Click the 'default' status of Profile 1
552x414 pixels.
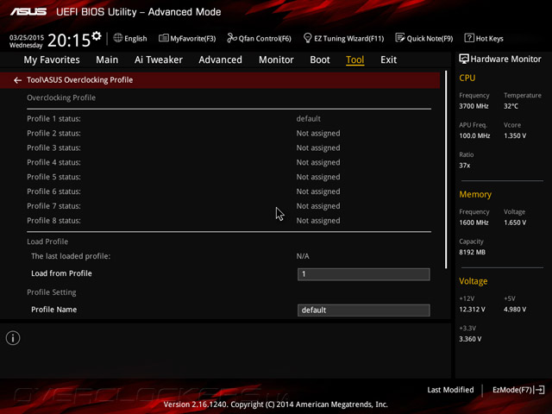click(x=309, y=119)
